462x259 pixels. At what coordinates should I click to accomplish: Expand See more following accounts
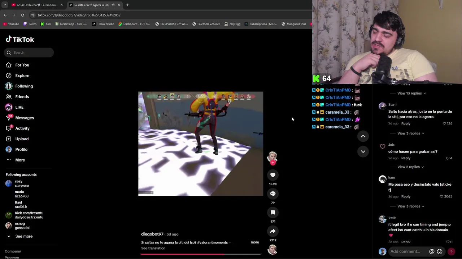pos(24,236)
